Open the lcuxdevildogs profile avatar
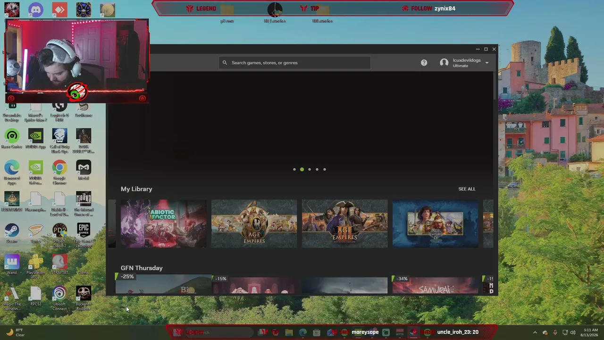Image resolution: width=604 pixels, height=340 pixels. tap(444, 63)
